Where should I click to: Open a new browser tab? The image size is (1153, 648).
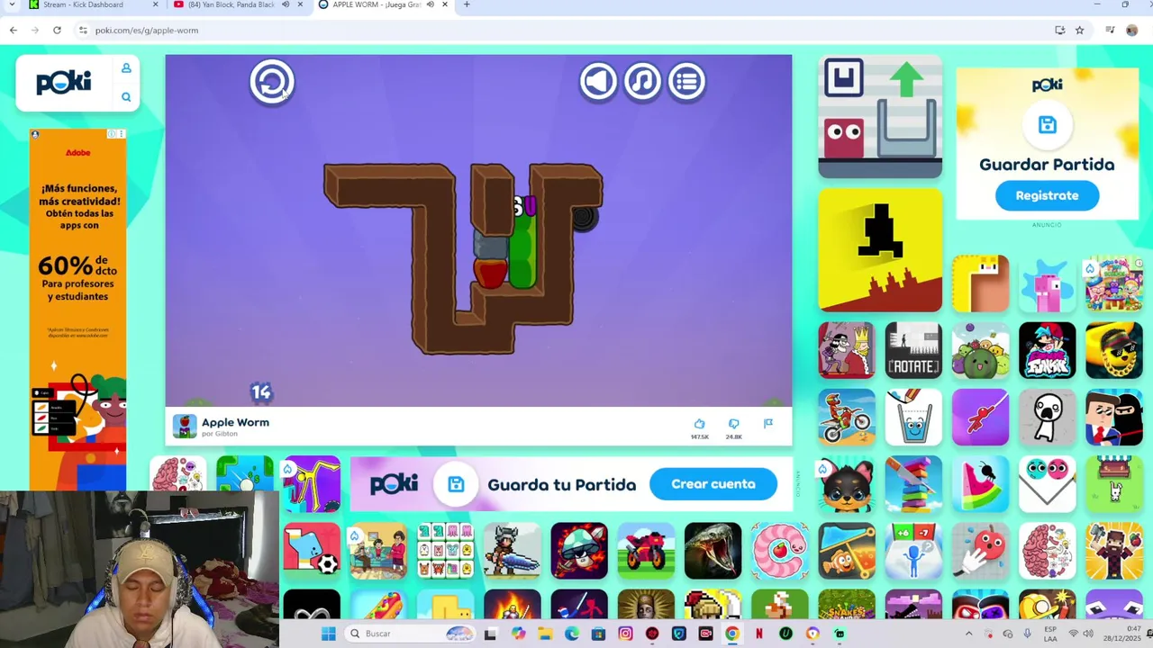click(x=467, y=4)
